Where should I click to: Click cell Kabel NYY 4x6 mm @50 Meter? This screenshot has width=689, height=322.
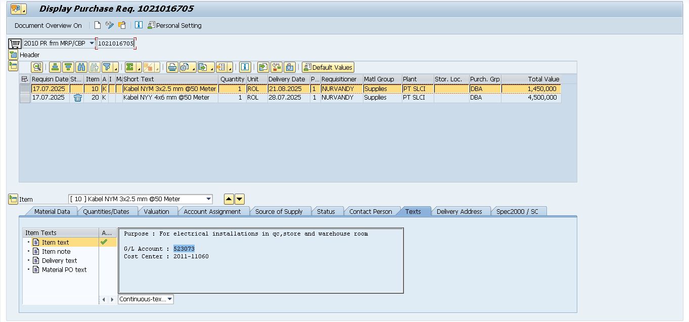point(170,98)
